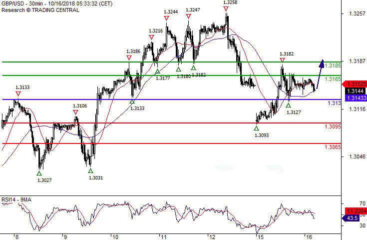Click the red triangle marking the 1.3106 high
Viewport: 367px width, 240px height.
76,112
